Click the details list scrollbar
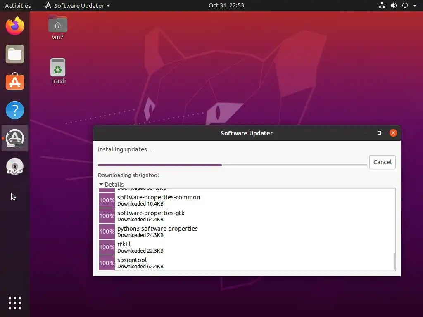The height and width of the screenshot is (317, 423). [394, 261]
